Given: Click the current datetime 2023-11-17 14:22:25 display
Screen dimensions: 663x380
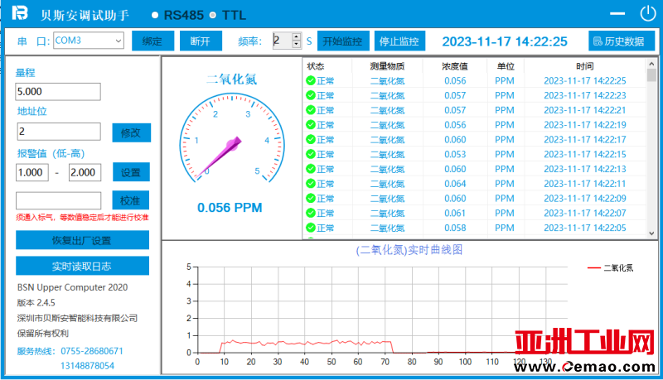Looking at the screenshot, I should pyautogui.click(x=505, y=41).
